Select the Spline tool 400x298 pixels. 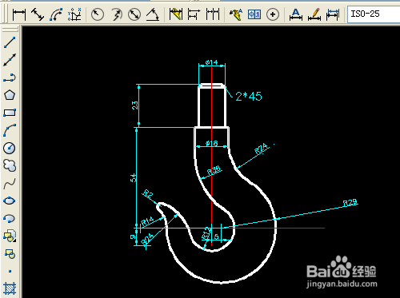pos(10,183)
